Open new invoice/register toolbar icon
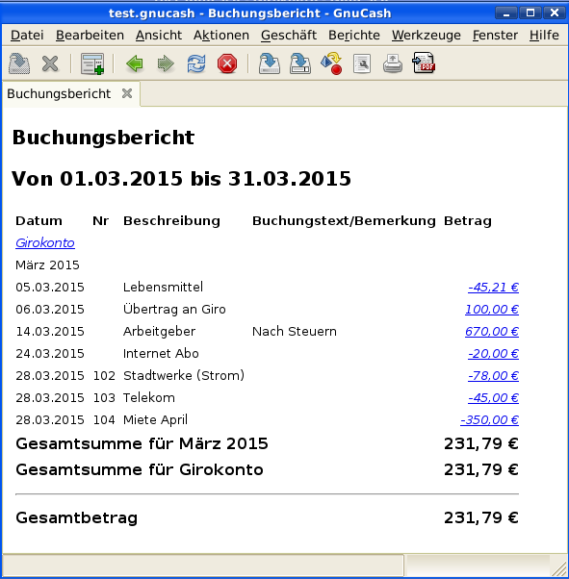Screen dimensions: 569x579 (x=92, y=63)
